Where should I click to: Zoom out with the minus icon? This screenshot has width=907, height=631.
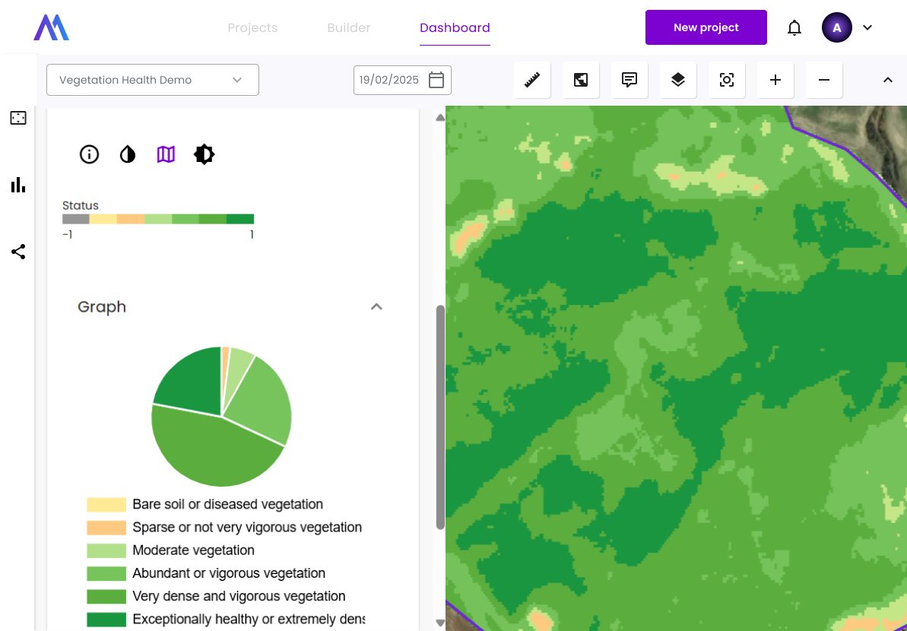click(824, 80)
